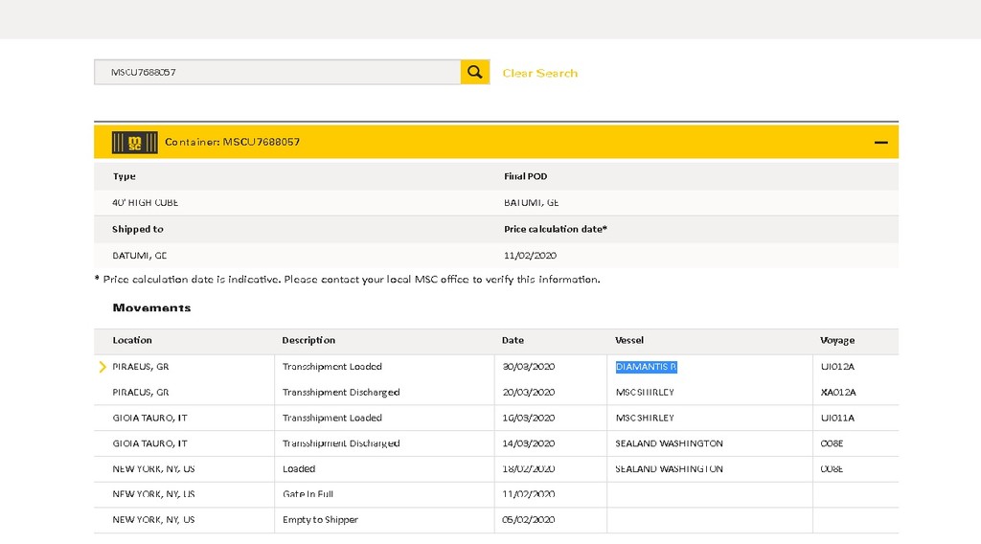Viewport: 981px width, 544px height.
Task: Collapse the container panel with minus icon
Action: 881,143
